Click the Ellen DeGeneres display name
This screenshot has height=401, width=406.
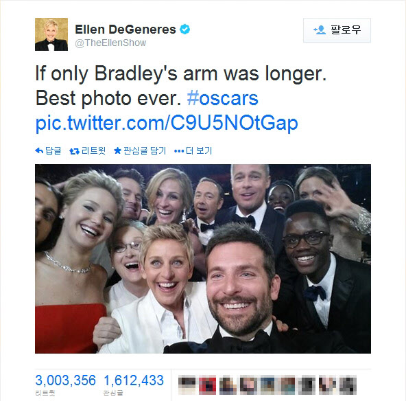(x=126, y=30)
